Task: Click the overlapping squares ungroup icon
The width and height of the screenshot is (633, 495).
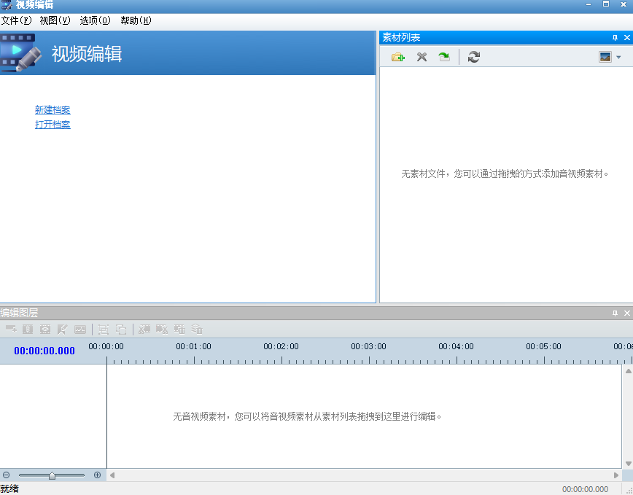Action: tap(121, 330)
